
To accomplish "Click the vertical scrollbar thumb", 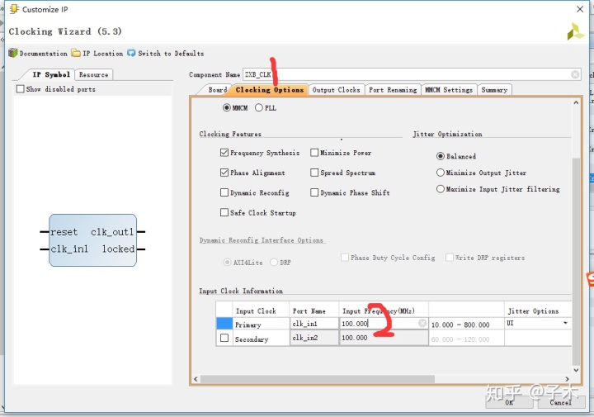I will (576, 262).
